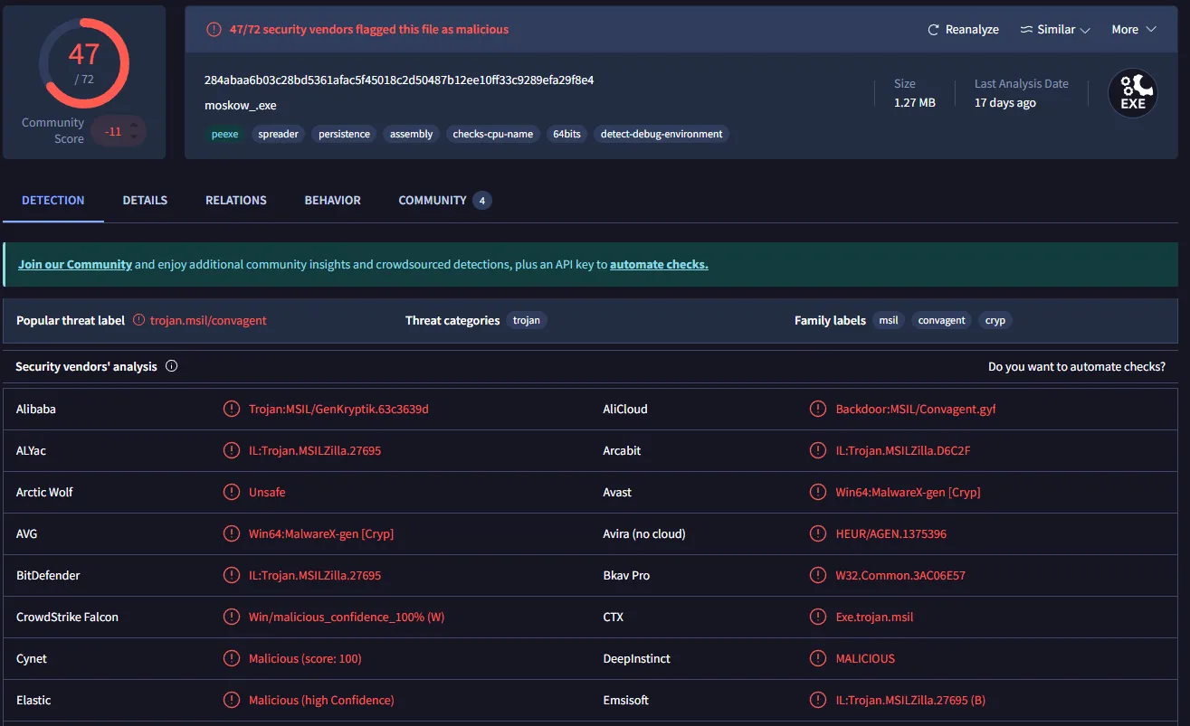
Task: Open the automate checks link
Action: tap(659, 265)
